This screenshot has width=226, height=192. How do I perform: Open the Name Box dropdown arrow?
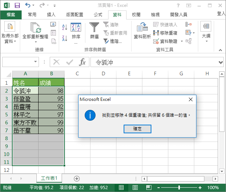pyautogui.click(x=35, y=62)
